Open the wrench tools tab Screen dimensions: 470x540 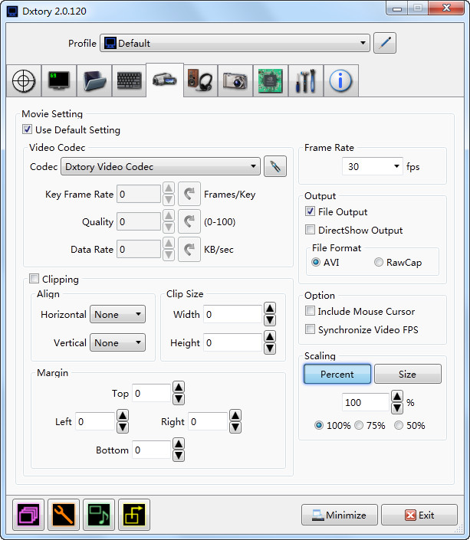coord(306,80)
